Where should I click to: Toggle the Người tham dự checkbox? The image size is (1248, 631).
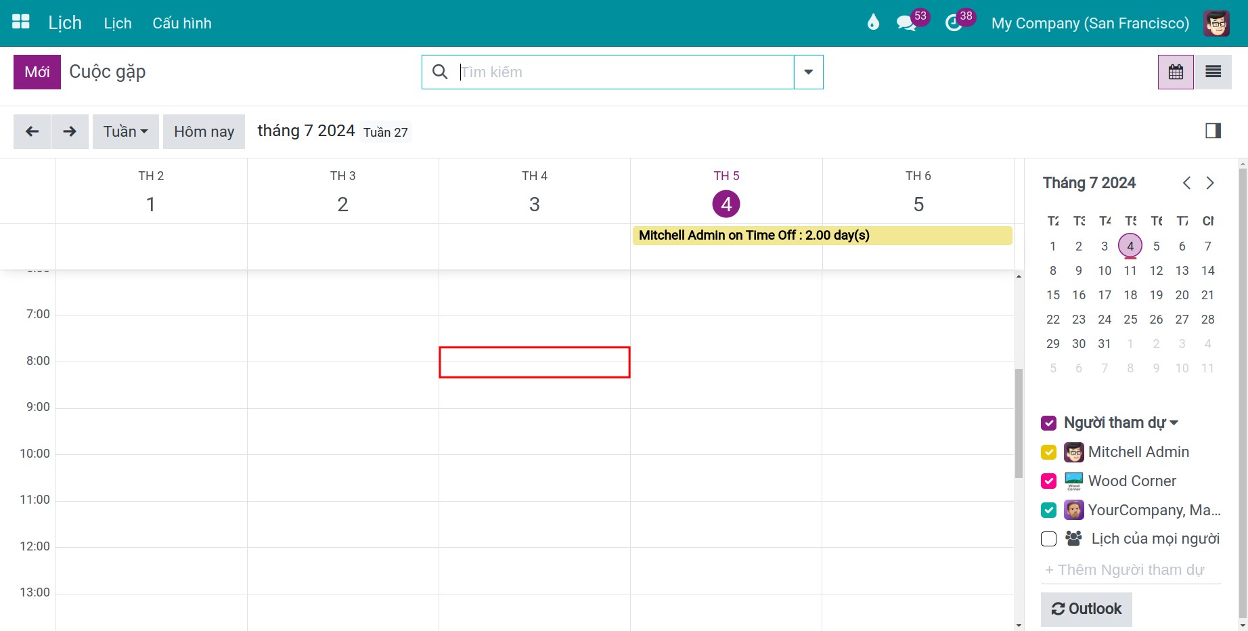[x=1048, y=423]
